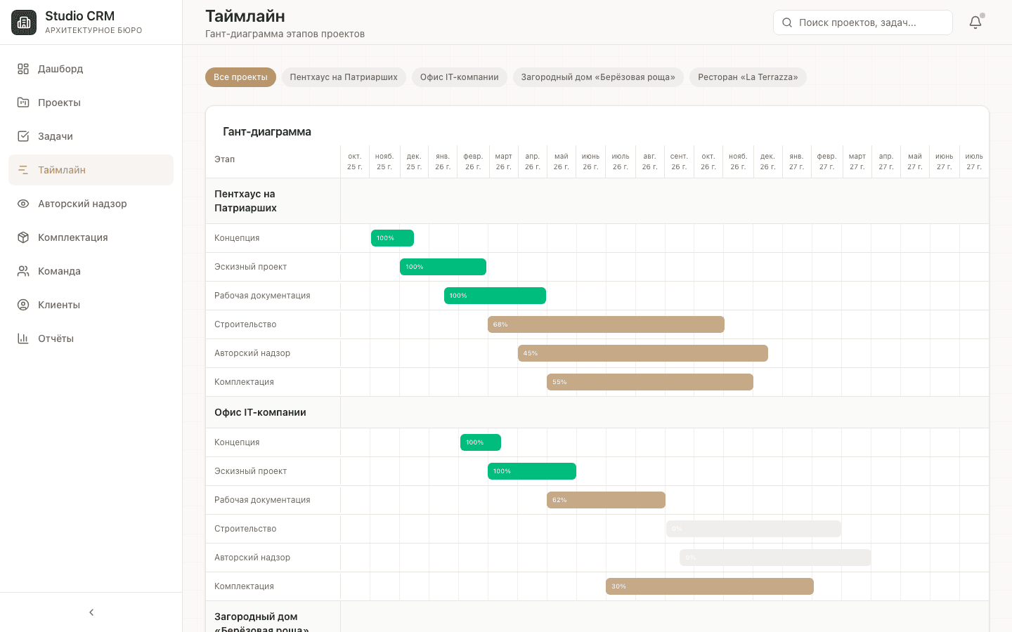1012x632 pixels.
Task: Open Задачи menu item
Action: coord(91,136)
